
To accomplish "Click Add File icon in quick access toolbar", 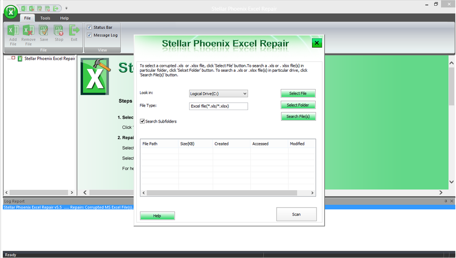I will 24,8.
